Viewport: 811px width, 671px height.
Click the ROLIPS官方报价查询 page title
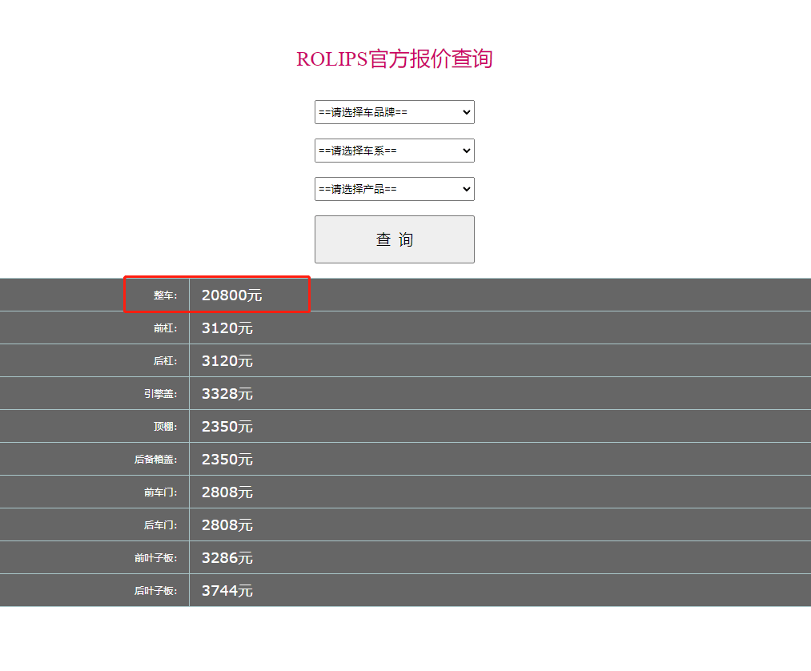tap(394, 59)
